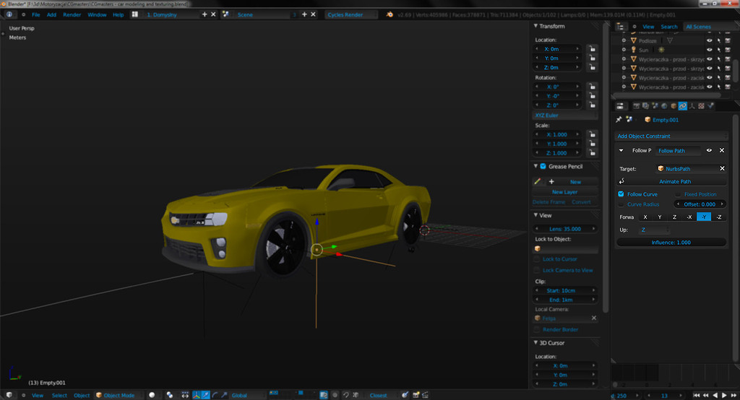
Task: Click the outliner editor type icon
Action: pos(620,27)
